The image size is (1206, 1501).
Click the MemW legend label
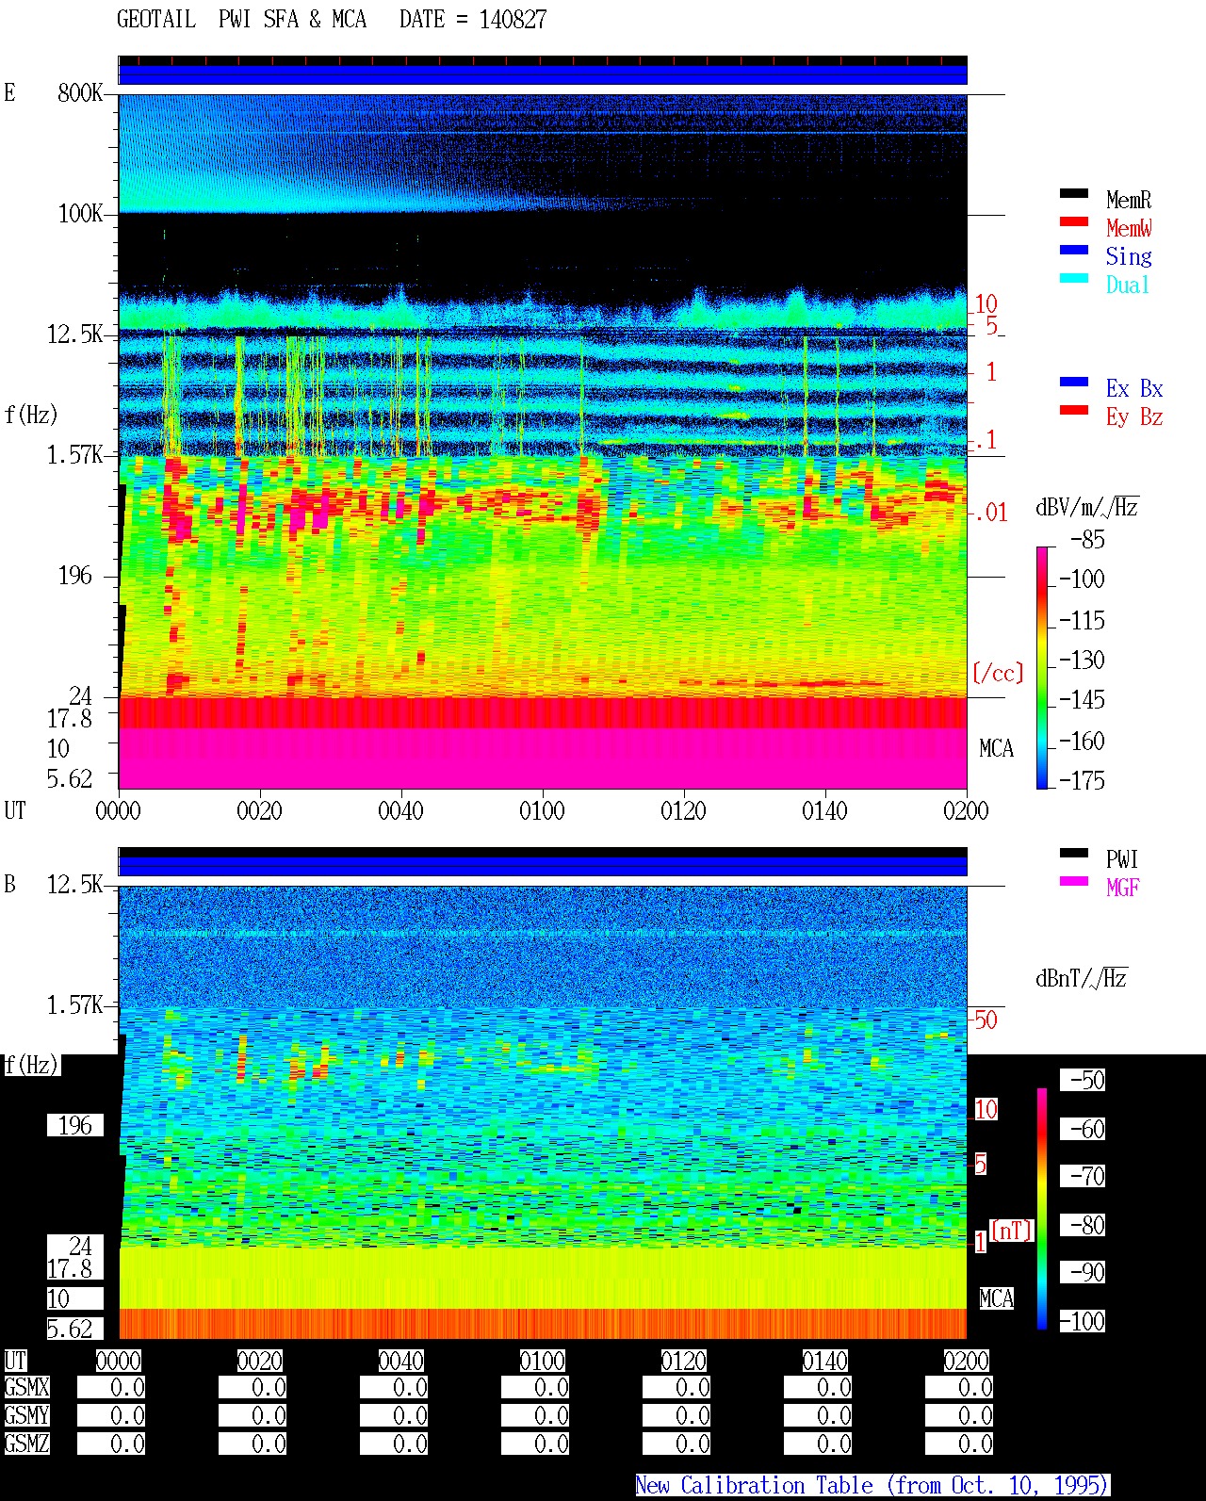(1129, 228)
